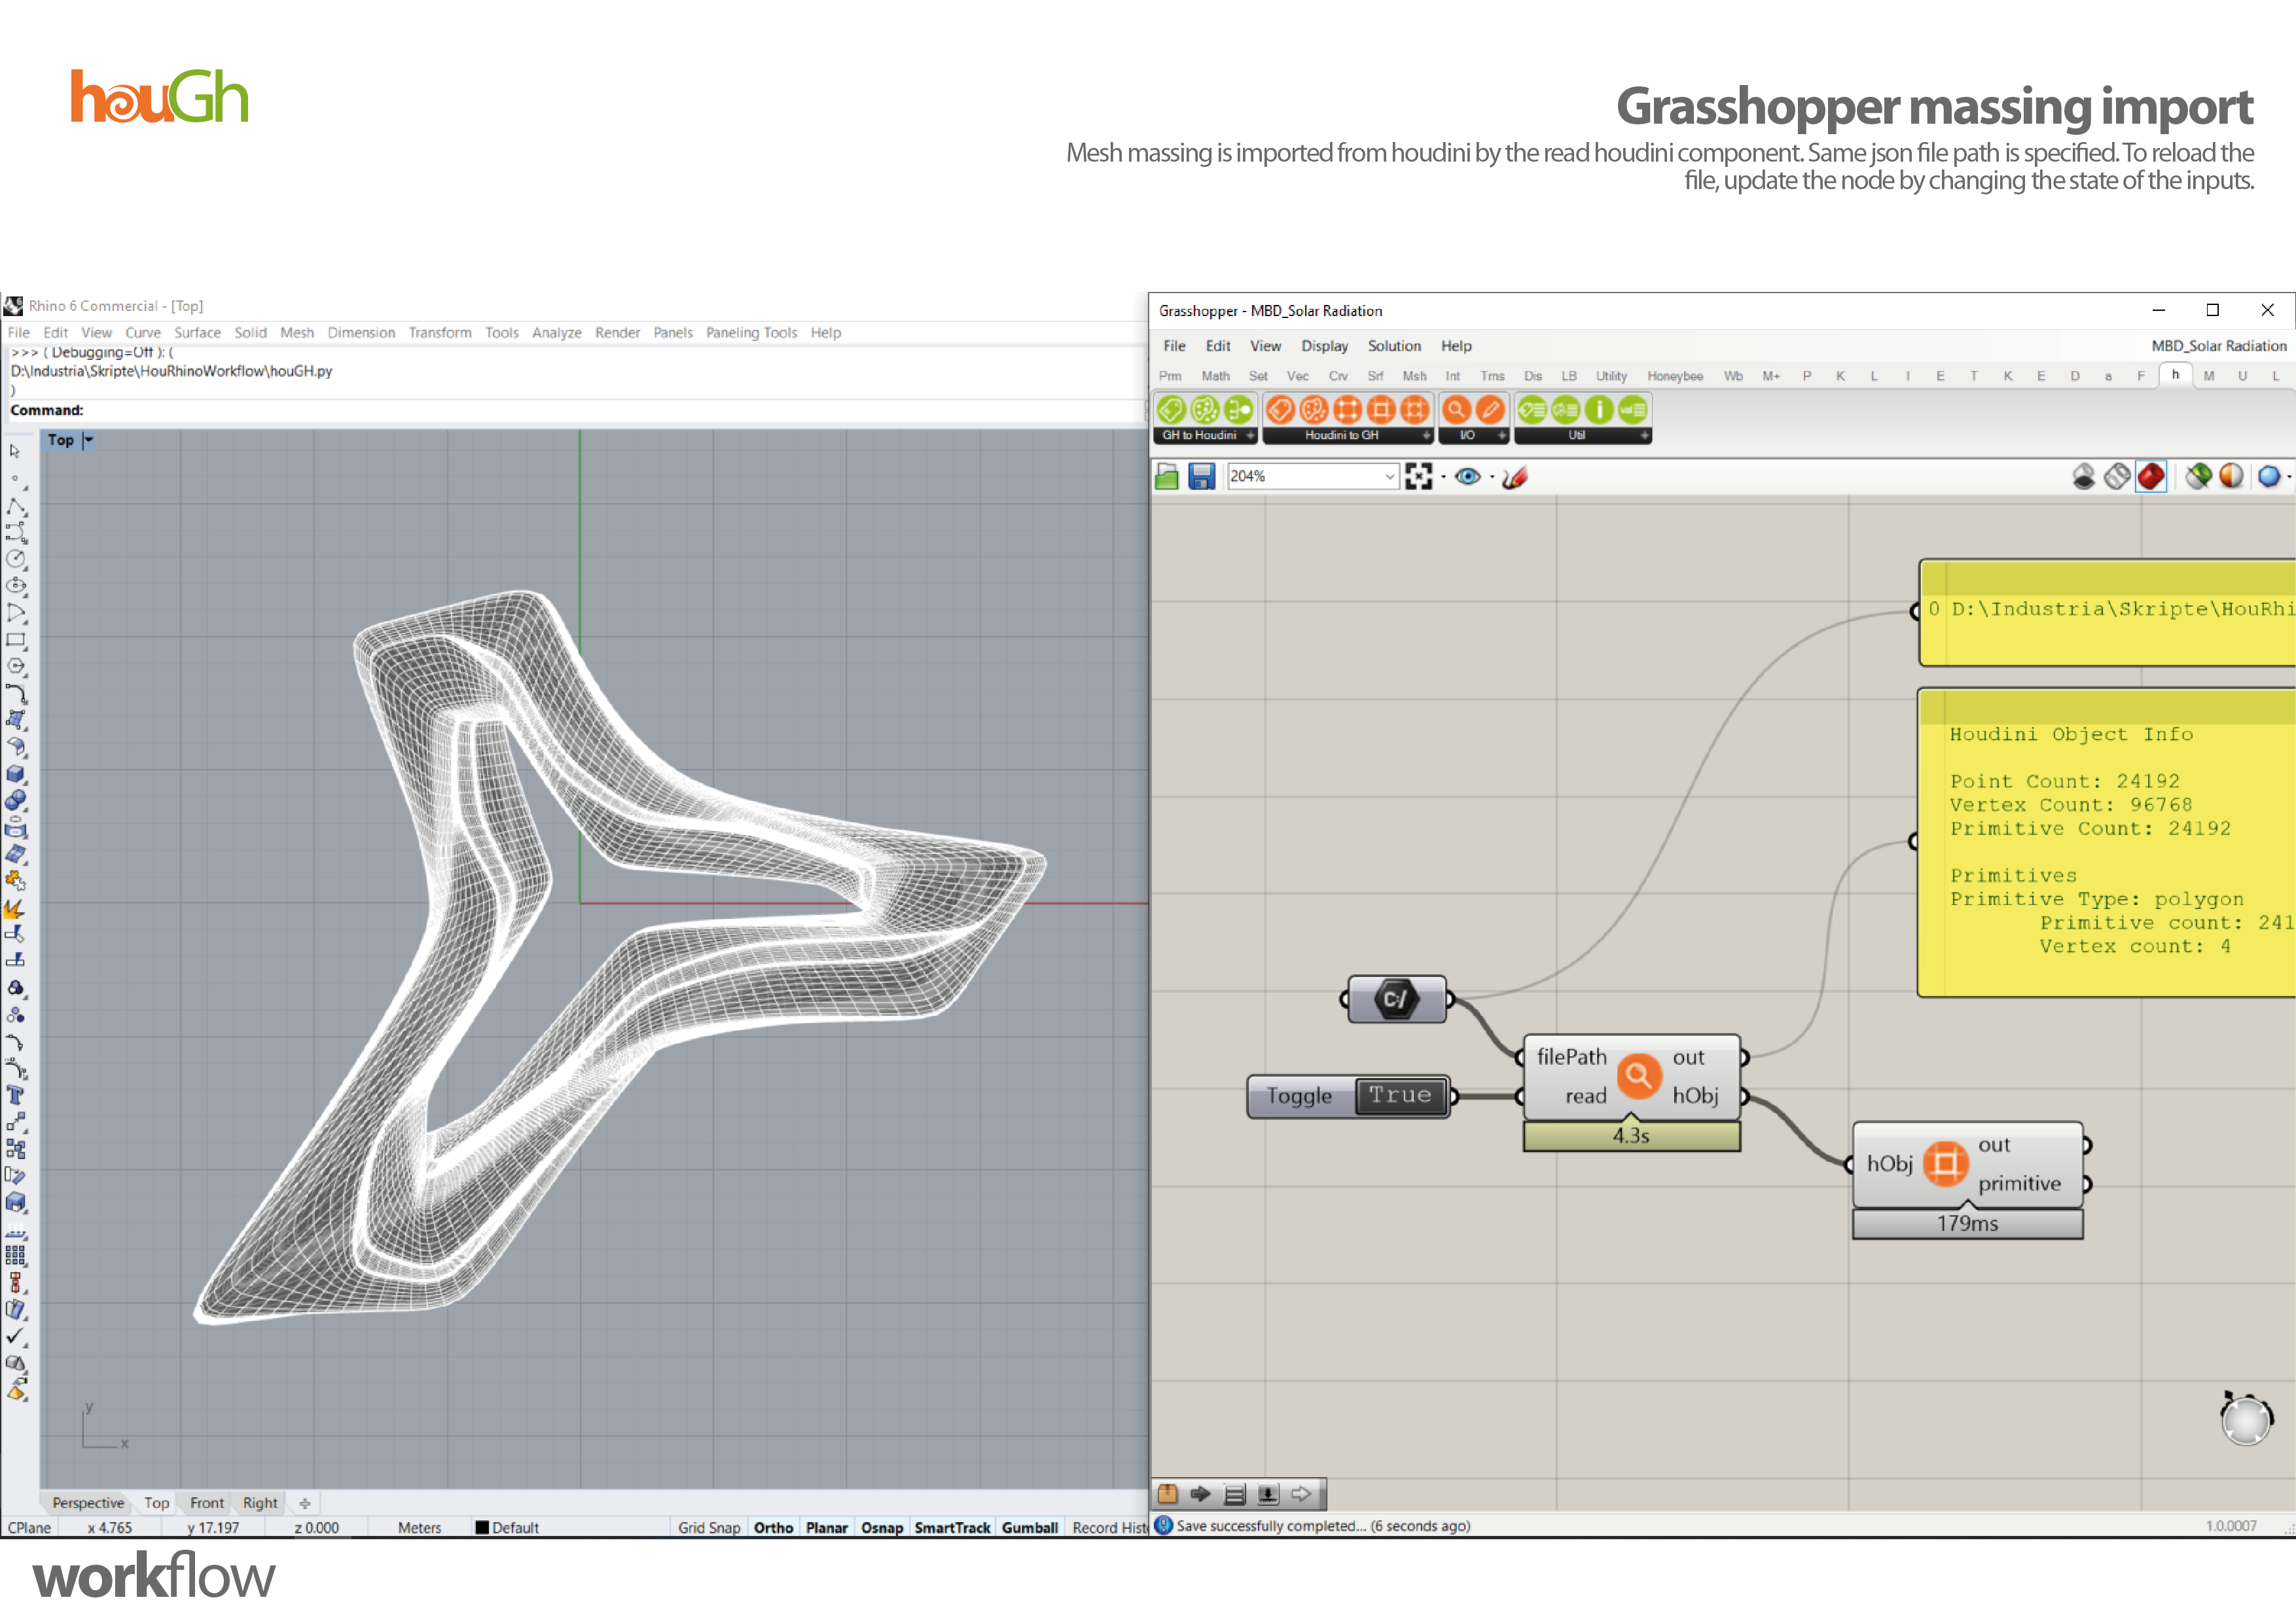
Task: Click the Grasshopper sketch brush icon
Action: coord(1515,477)
